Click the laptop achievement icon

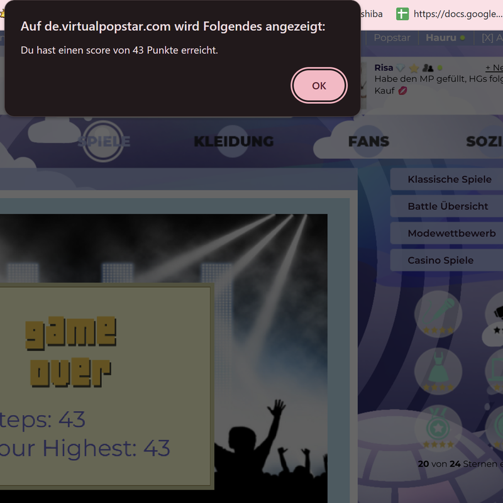tap(495, 371)
